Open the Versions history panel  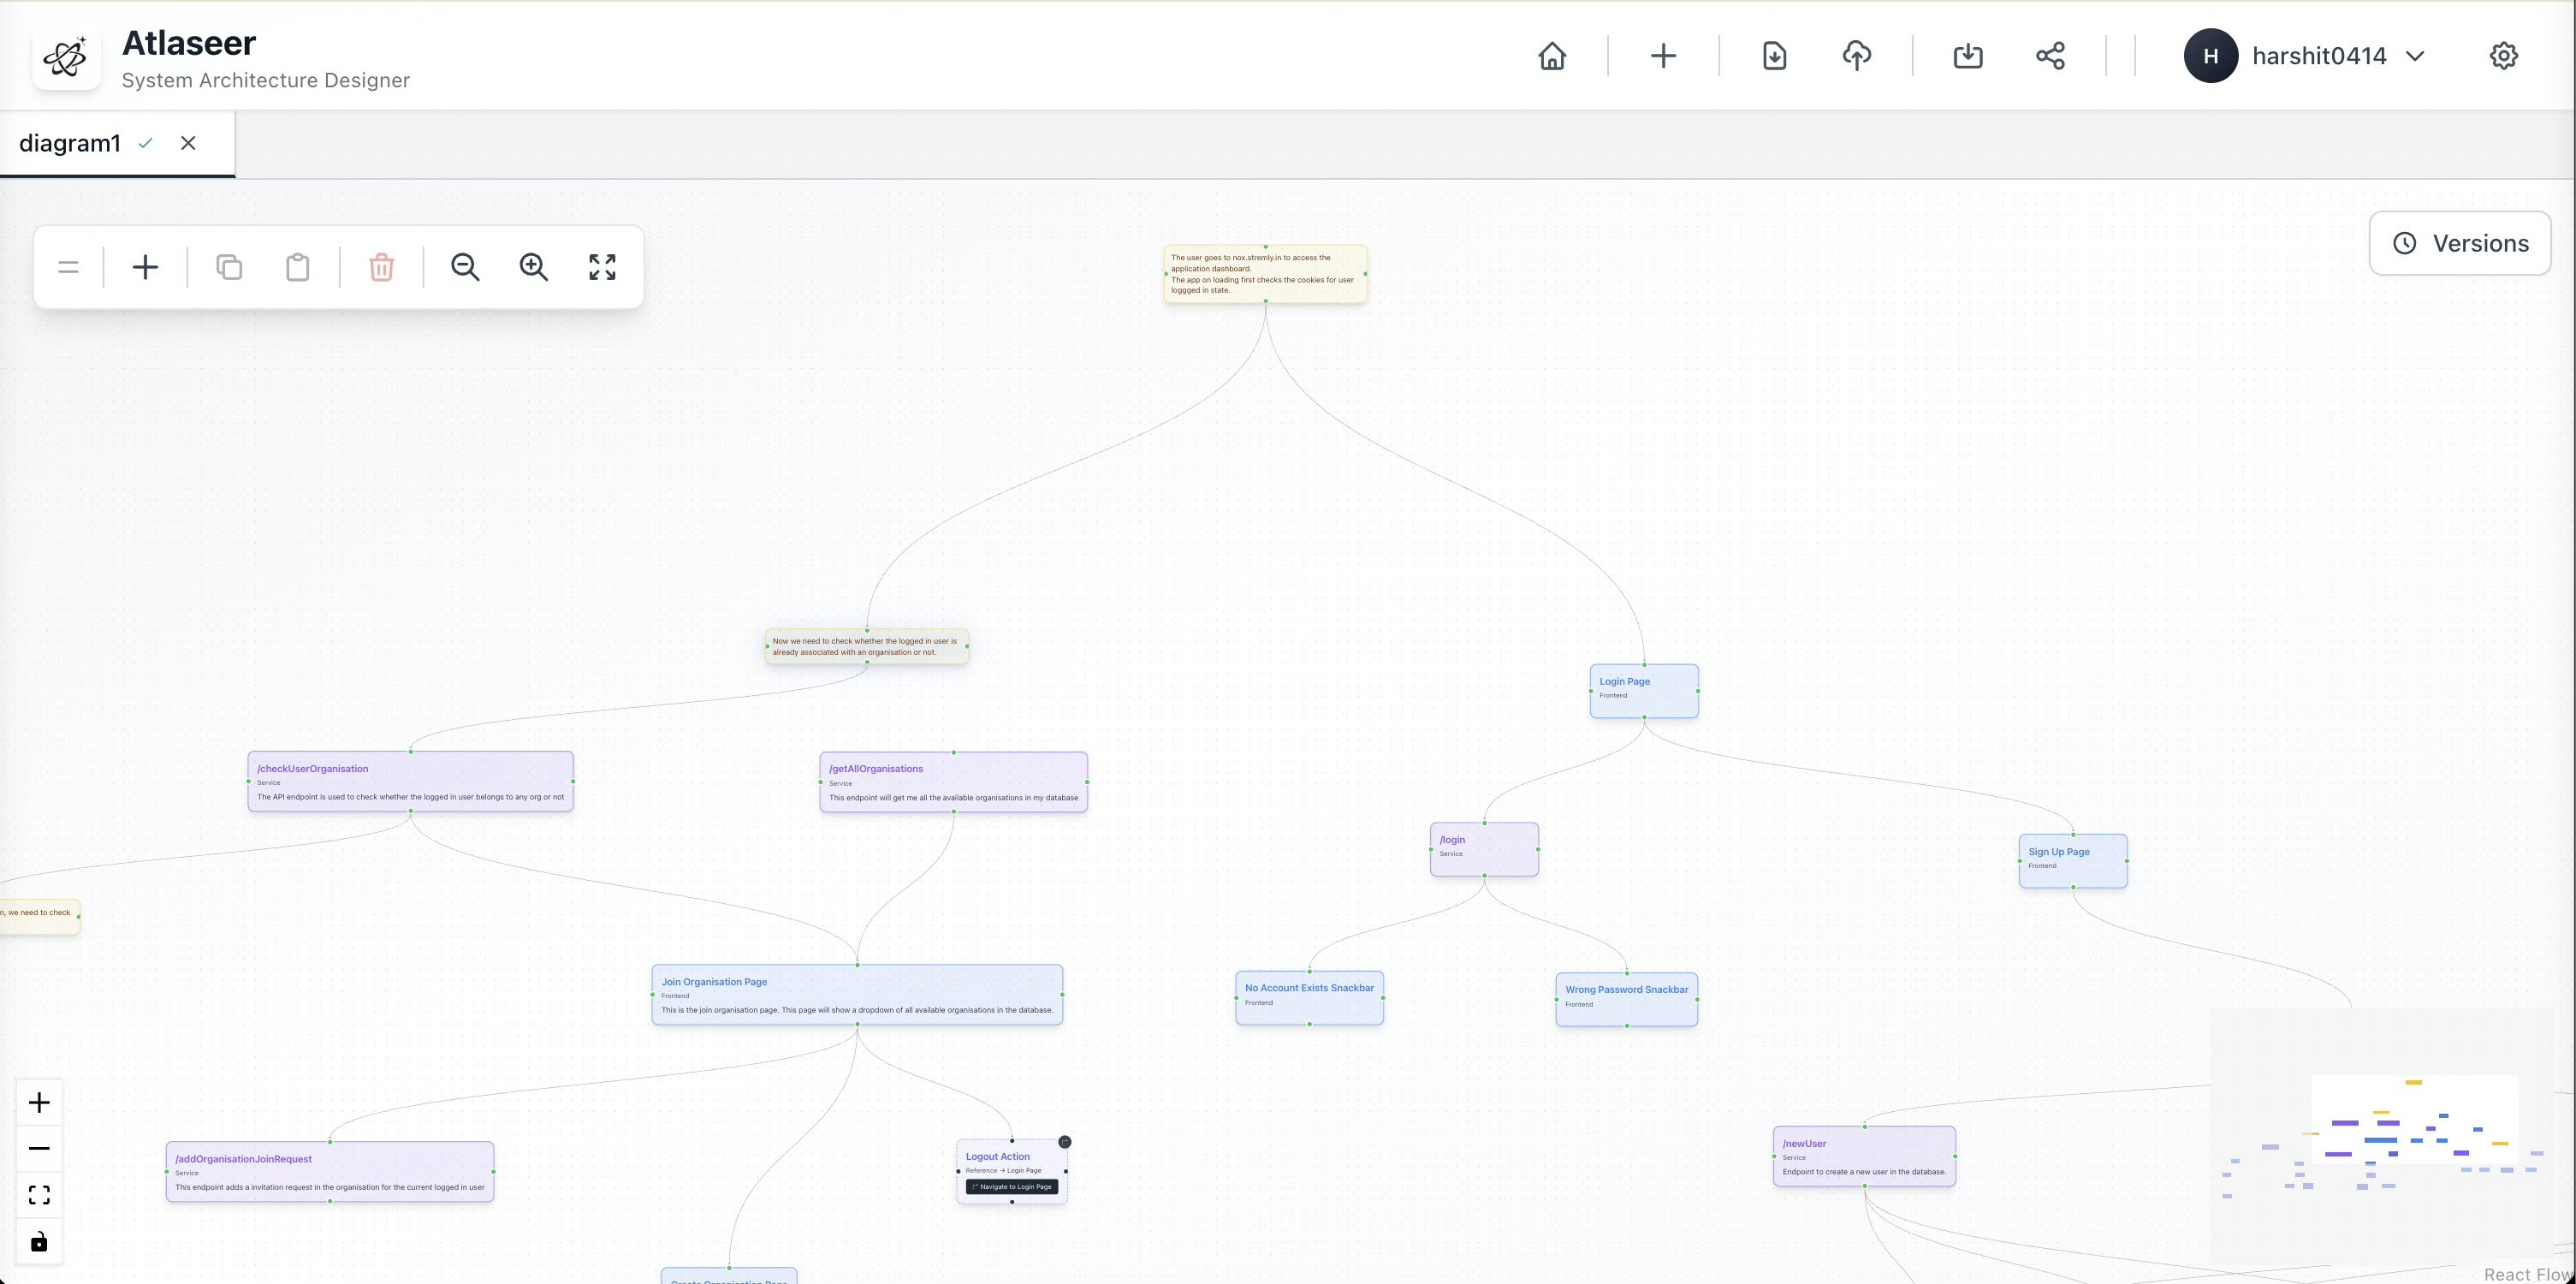click(x=2460, y=243)
